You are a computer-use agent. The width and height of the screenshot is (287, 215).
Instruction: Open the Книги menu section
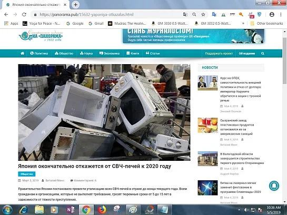133,53
